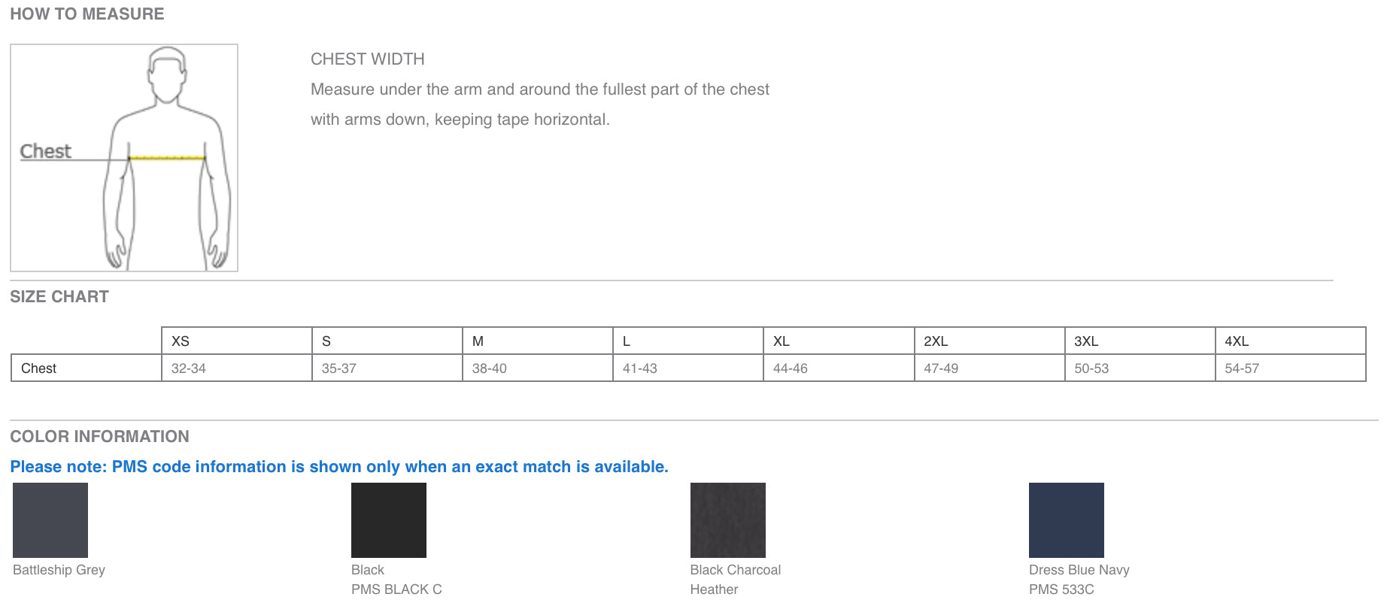Click the PMS 533C code text
Viewport: 1384px width, 603px height.
[x=1061, y=589]
